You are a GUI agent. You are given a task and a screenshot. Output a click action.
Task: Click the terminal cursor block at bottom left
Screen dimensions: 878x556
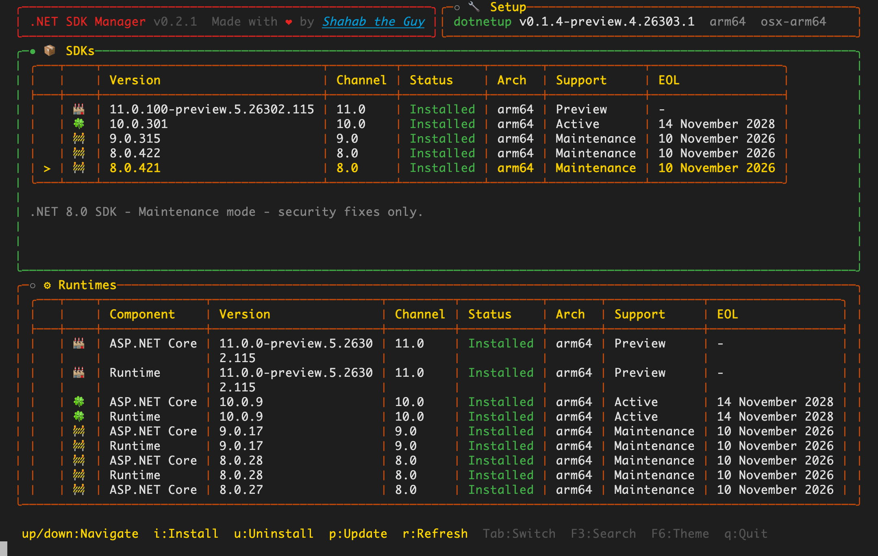pos(4,548)
